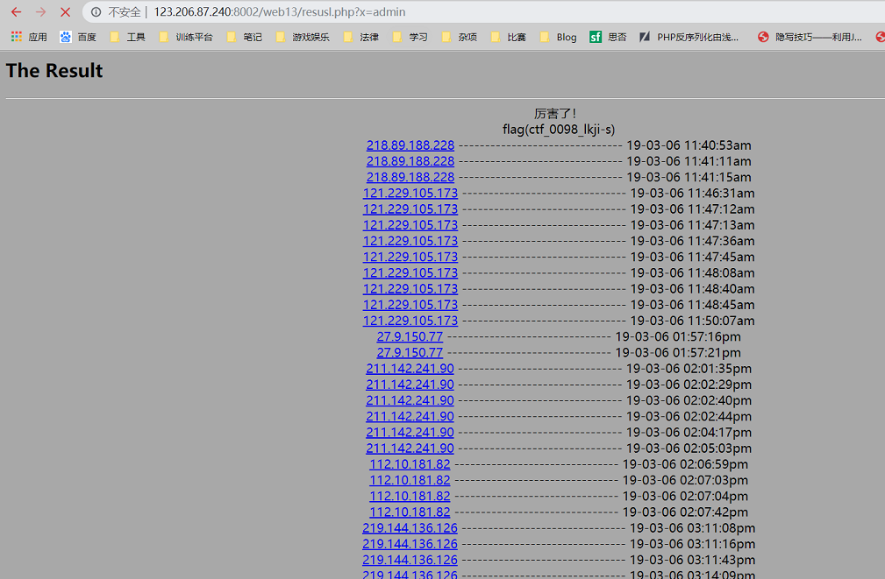Open the 笔记 bookmark folder
Image resolution: width=885 pixels, height=579 pixels.
245,37
